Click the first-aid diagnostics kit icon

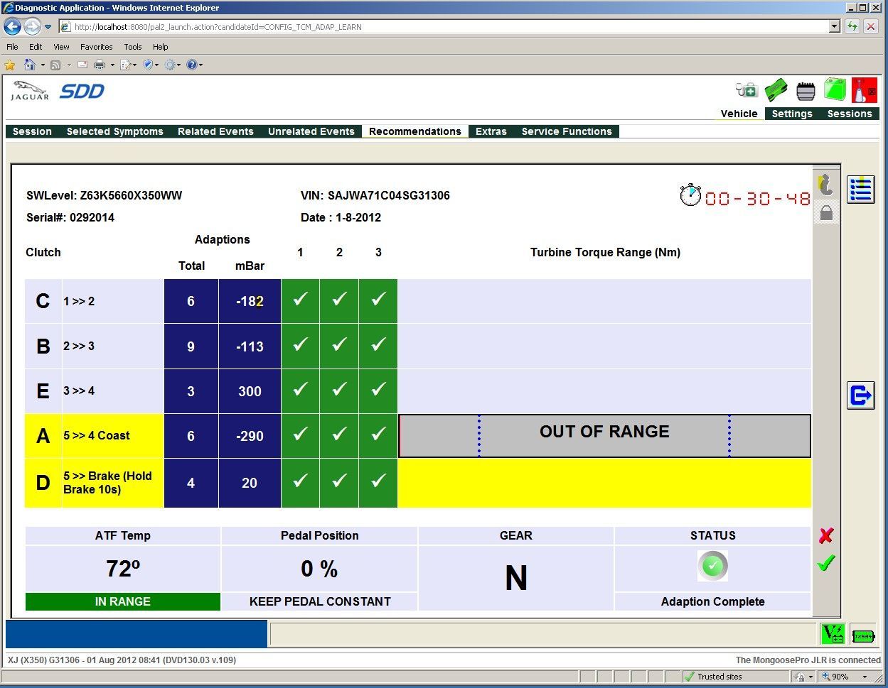click(x=747, y=91)
